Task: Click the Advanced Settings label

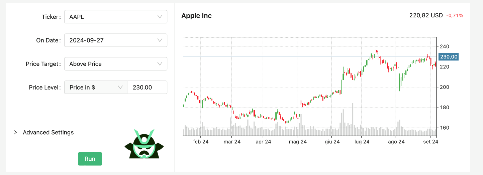Action: point(48,133)
